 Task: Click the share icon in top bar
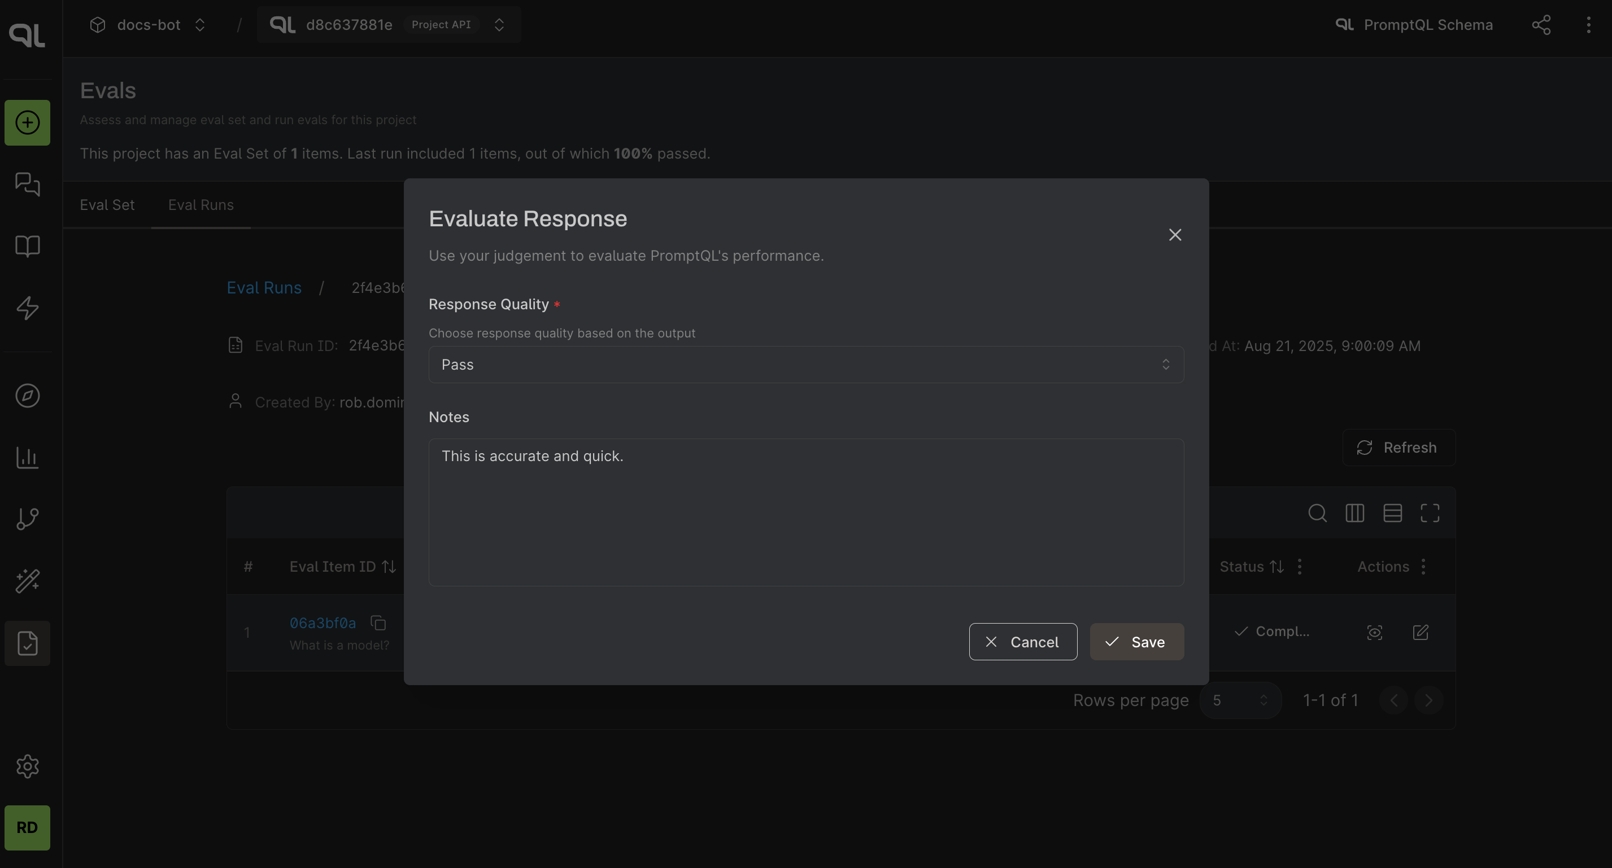coord(1541,25)
